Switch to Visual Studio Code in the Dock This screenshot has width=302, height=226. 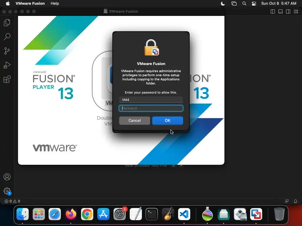point(184,214)
